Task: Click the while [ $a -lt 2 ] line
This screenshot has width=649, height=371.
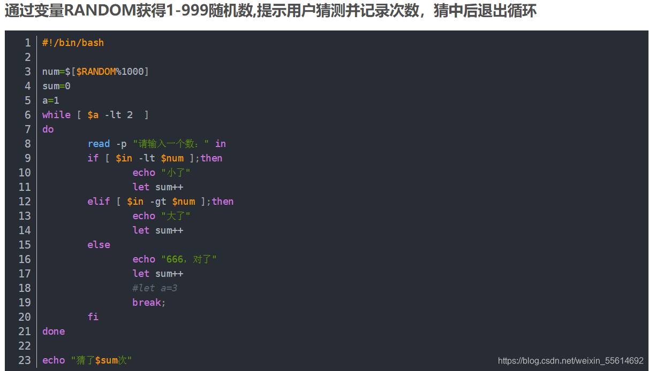Action: 96,115
